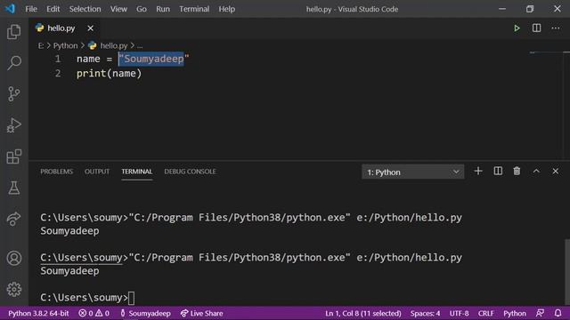
Task: Split the editor to the right
Action: point(536,28)
